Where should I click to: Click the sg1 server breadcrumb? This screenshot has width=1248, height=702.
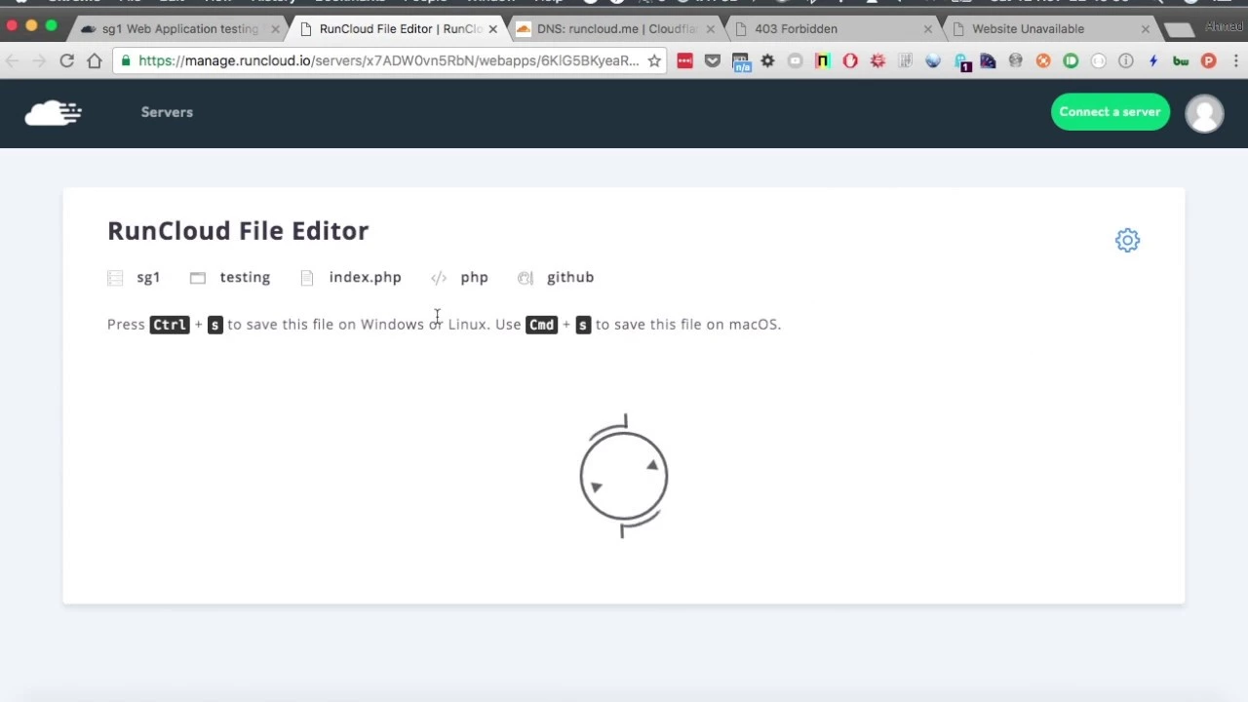coord(148,278)
